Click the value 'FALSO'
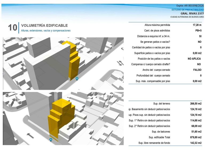The image size is (205, 154). tap(198, 70)
